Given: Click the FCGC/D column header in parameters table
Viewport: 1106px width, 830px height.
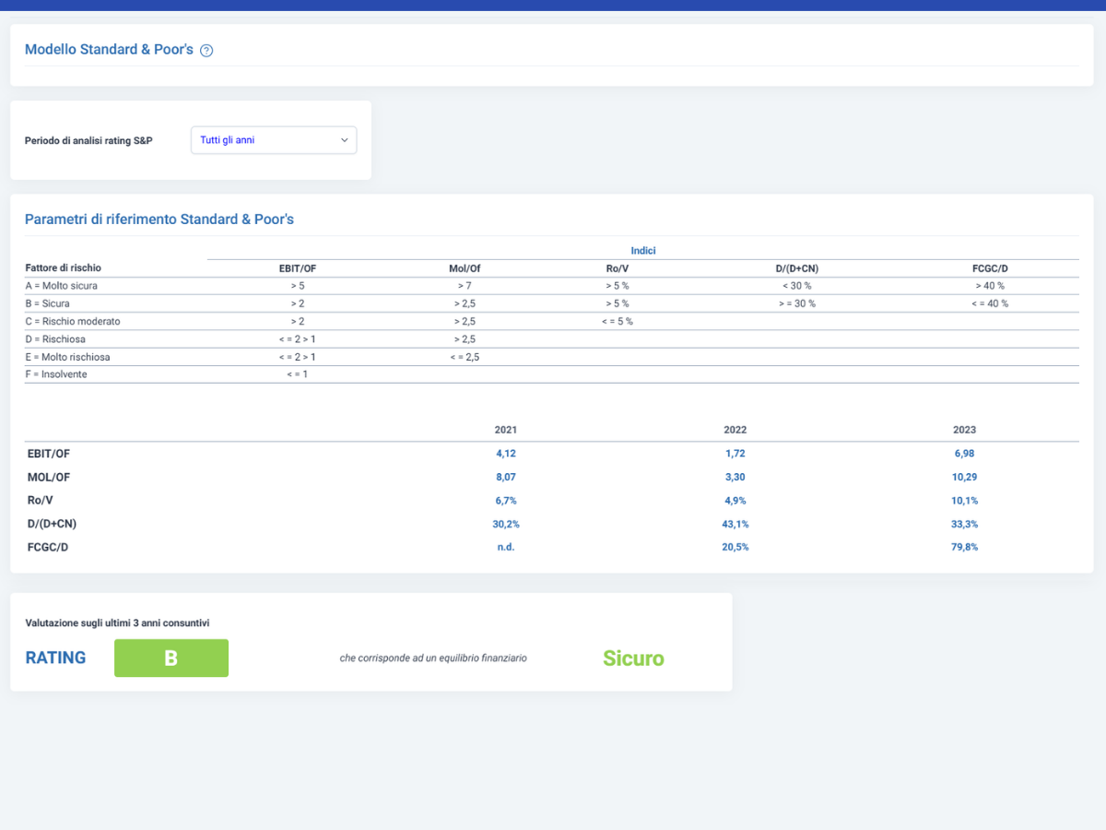Looking at the screenshot, I should [990, 268].
